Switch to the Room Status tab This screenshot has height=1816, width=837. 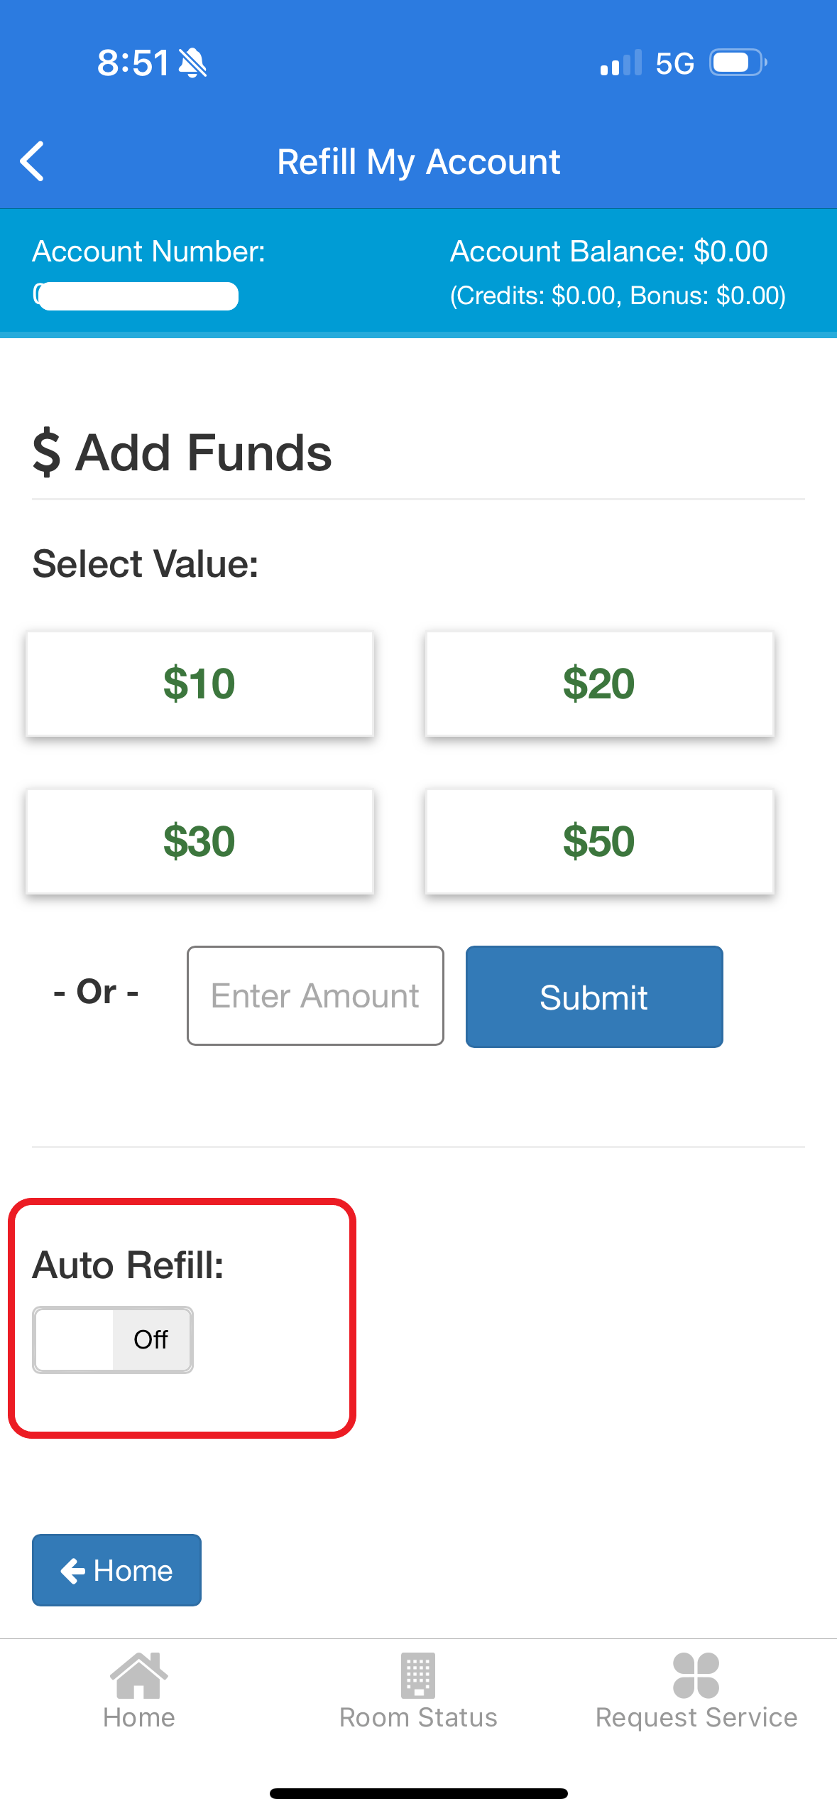[x=417, y=1695]
